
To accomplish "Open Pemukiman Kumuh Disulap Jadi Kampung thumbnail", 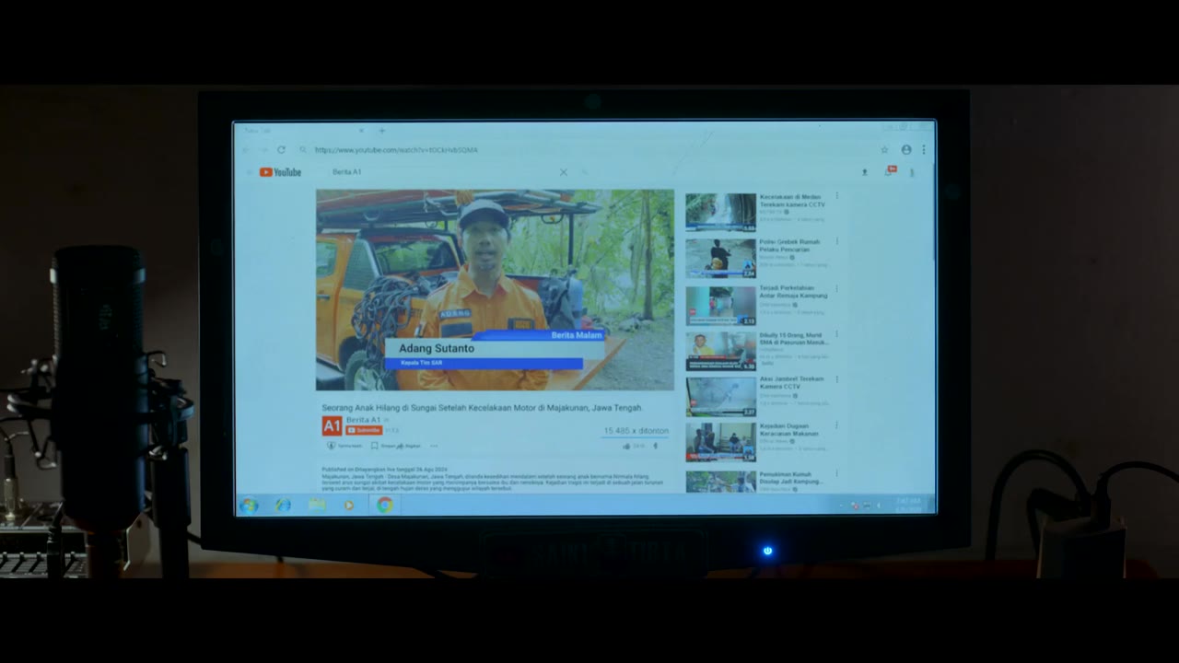I will (720, 482).
